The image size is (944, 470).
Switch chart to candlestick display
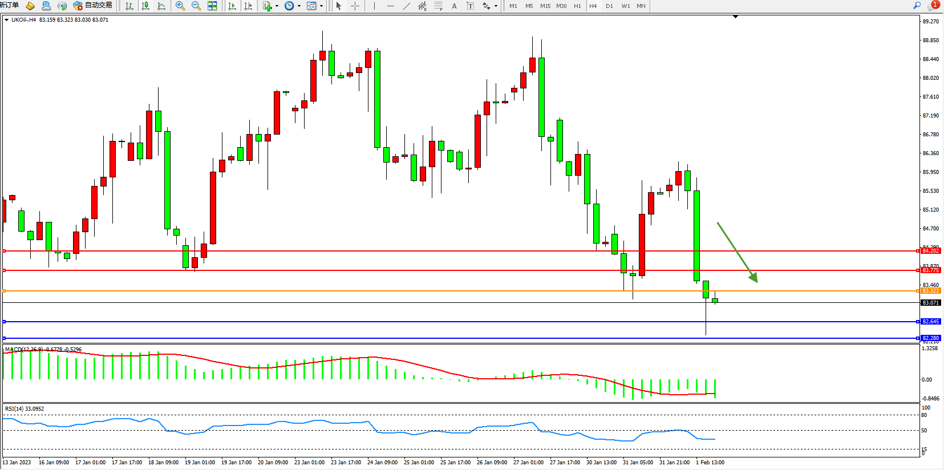145,6
